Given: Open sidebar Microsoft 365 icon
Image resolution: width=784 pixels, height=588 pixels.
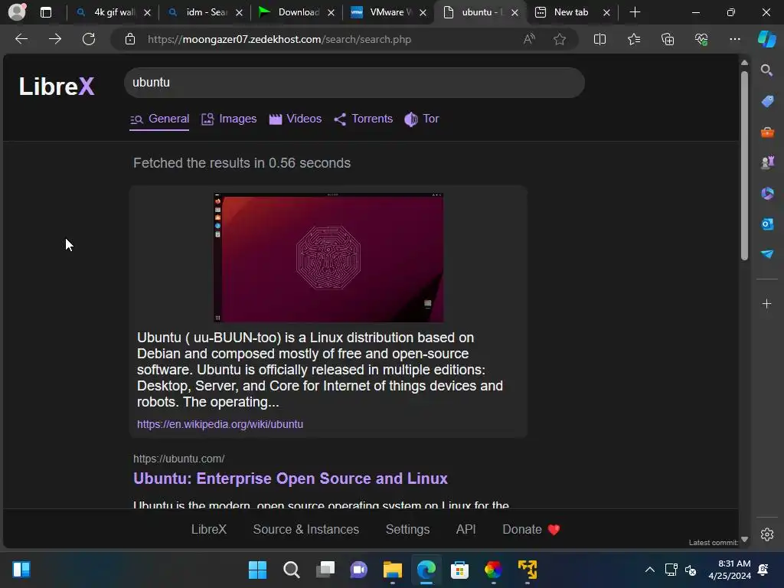Looking at the screenshot, I should [x=767, y=193].
